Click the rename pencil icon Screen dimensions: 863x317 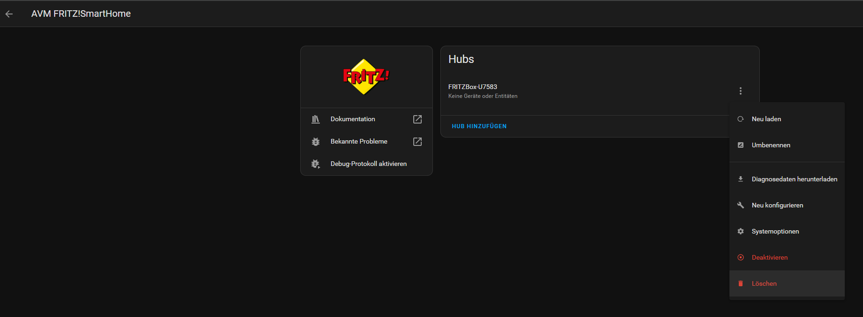coord(741,145)
